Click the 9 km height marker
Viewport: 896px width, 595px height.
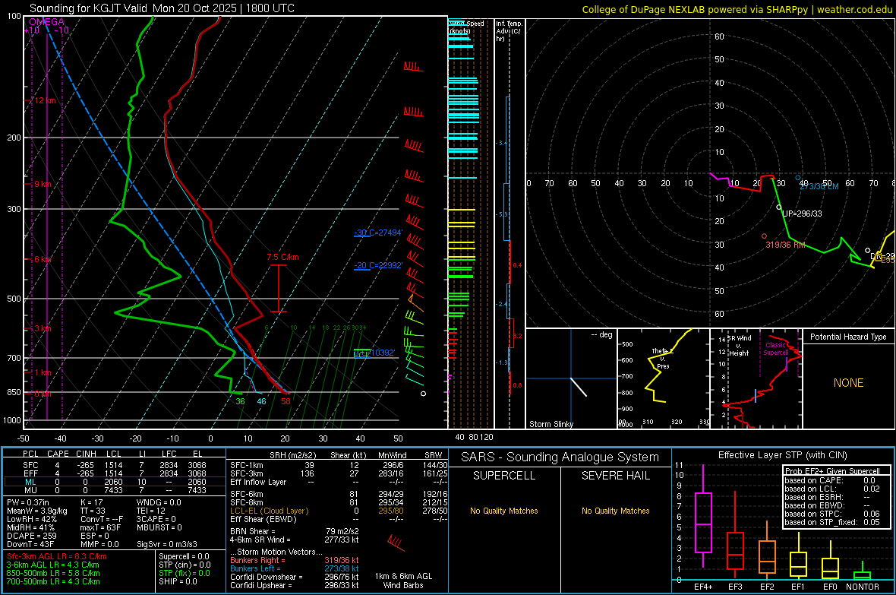coord(43,184)
